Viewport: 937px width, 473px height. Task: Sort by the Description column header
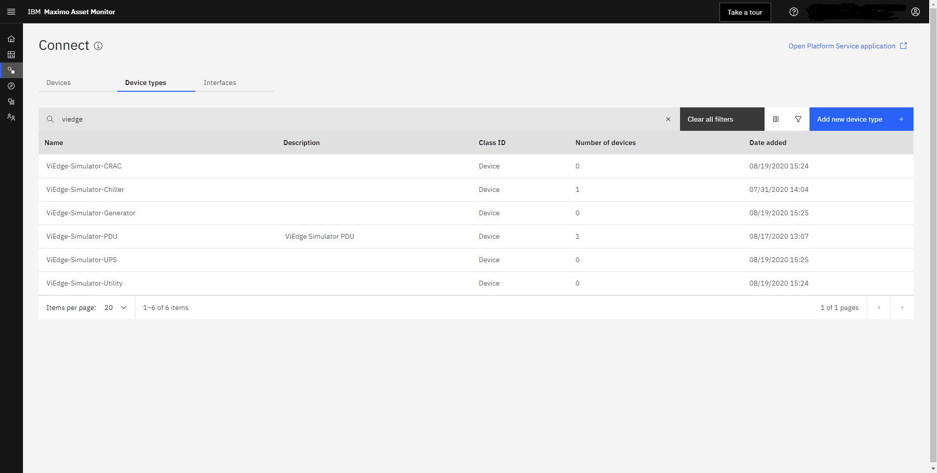click(301, 143)
